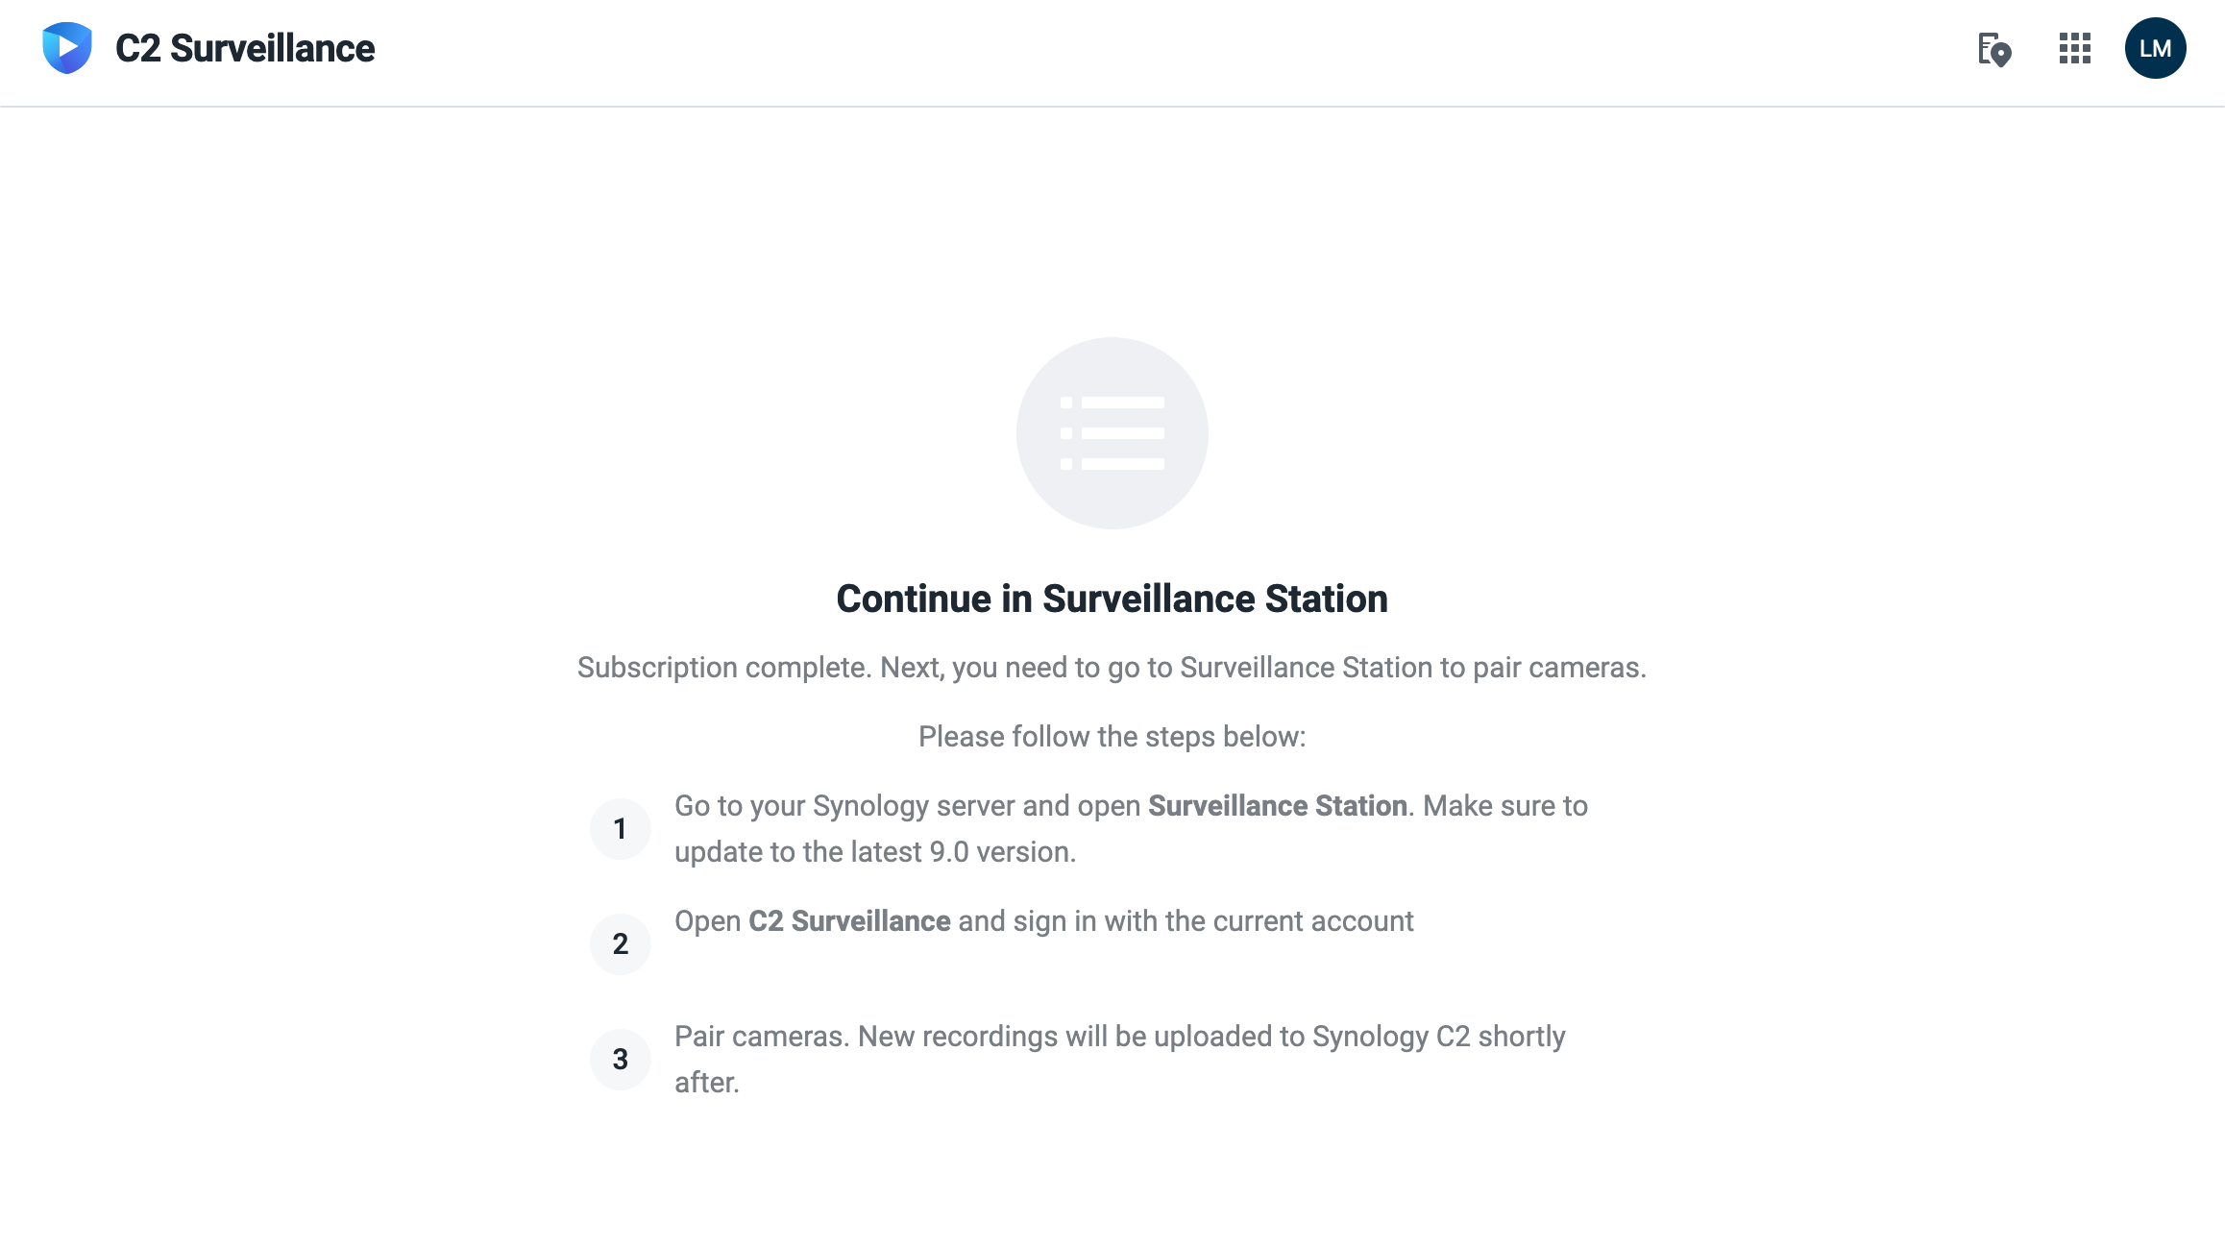Screen dimensions: 2225x1247
Task: Click the Subscription complete message text
Action: [1112, 668]
